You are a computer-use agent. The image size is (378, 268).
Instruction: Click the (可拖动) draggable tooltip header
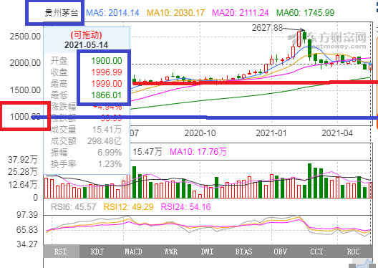[x=86, y=35]
